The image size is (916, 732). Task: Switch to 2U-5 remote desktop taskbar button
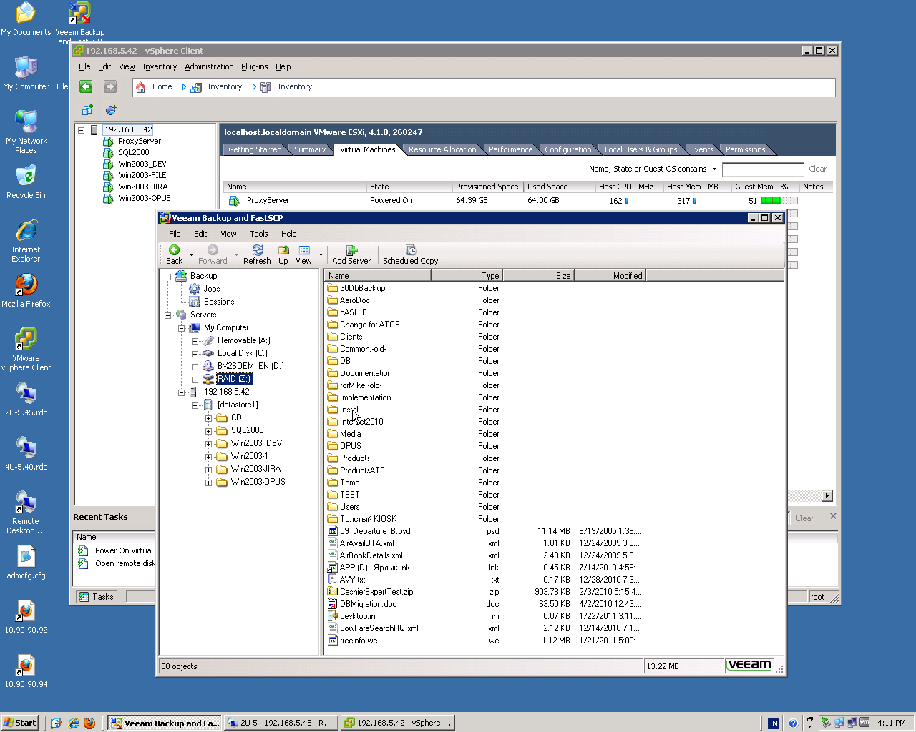click(x=281, y=723)
